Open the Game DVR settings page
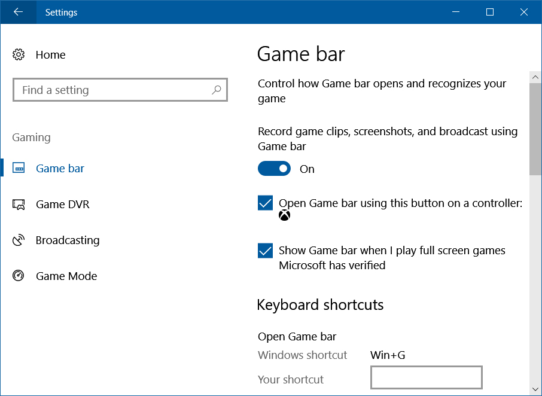The height and width of the screenshot is (396, 542). (63, 204)
